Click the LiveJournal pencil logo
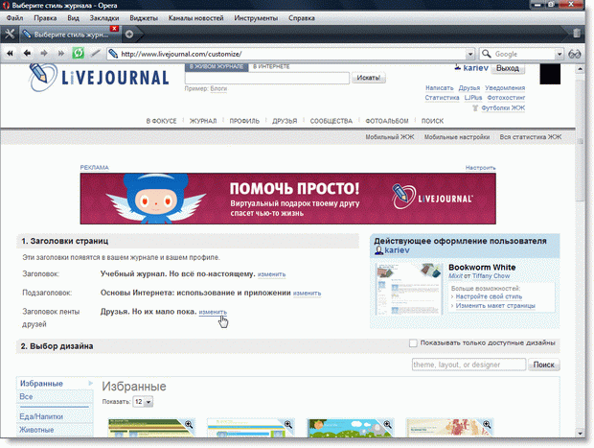 tap(42, 77)
